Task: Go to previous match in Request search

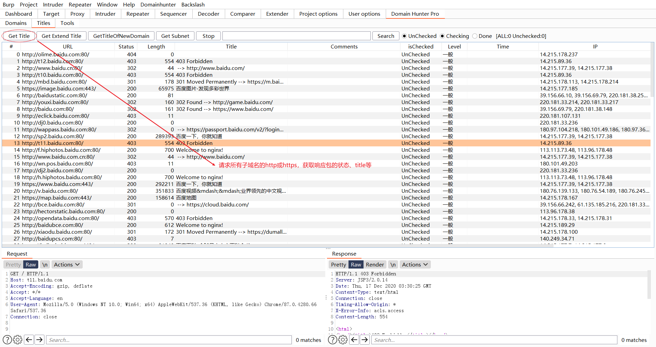Action: pos(29,339)
